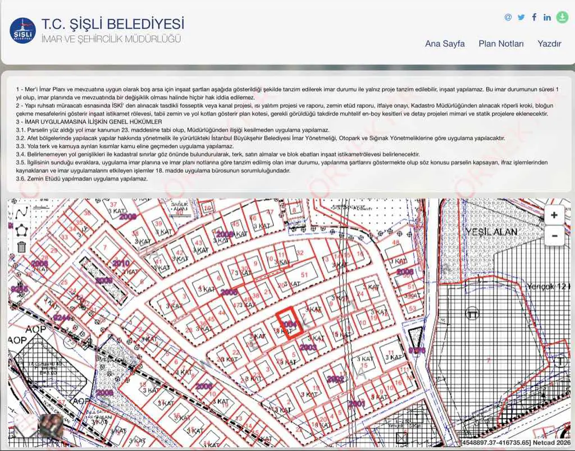This screenshot has height=451, width=575.
Task: Switch to the satellite imagery basemap thumbnail
Action: click(51, 426)
